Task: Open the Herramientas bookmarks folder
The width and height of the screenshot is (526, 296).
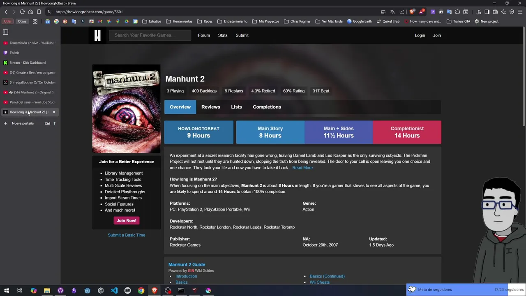Action: pyautogui.click(x=179, y=21)
